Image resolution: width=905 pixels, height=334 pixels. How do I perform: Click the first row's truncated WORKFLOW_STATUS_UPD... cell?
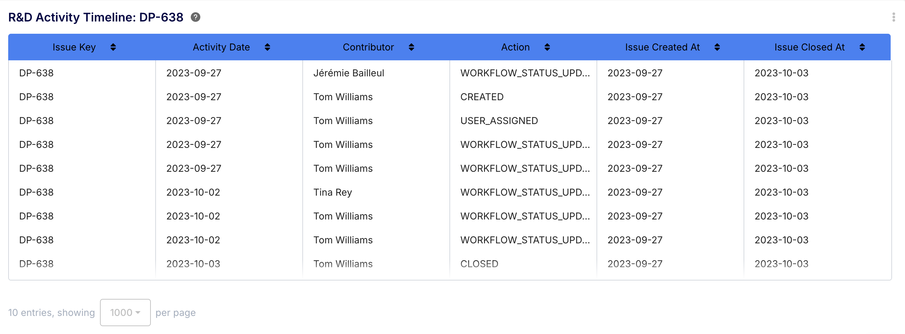pos(525,73)
